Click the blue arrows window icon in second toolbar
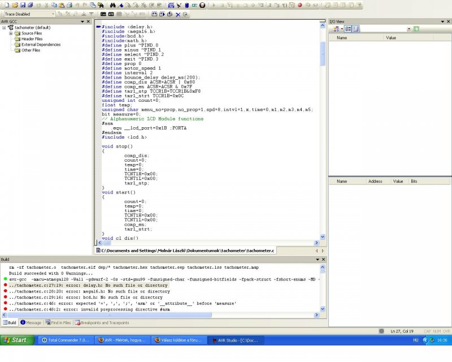452x362 pixels. pos(154,14)
